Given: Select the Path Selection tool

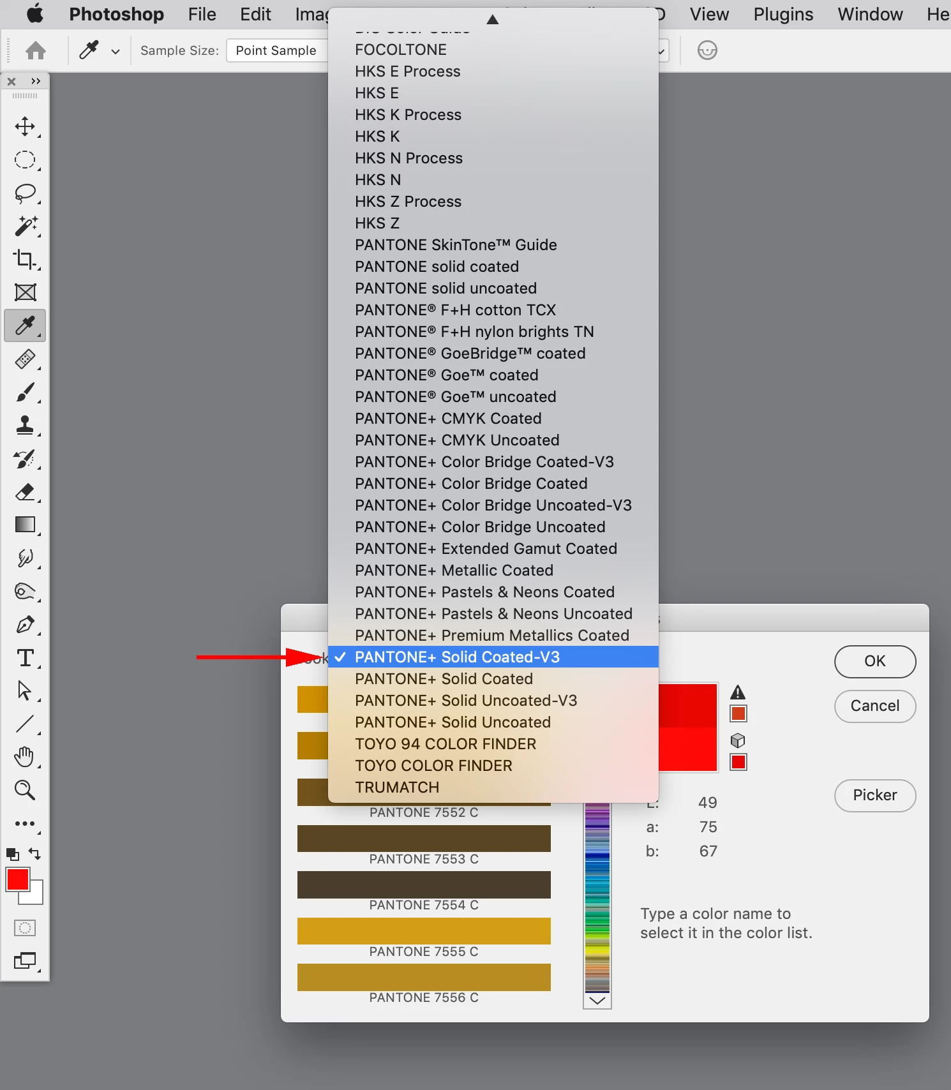Looking at the screenshot, I should click(25, 691).
